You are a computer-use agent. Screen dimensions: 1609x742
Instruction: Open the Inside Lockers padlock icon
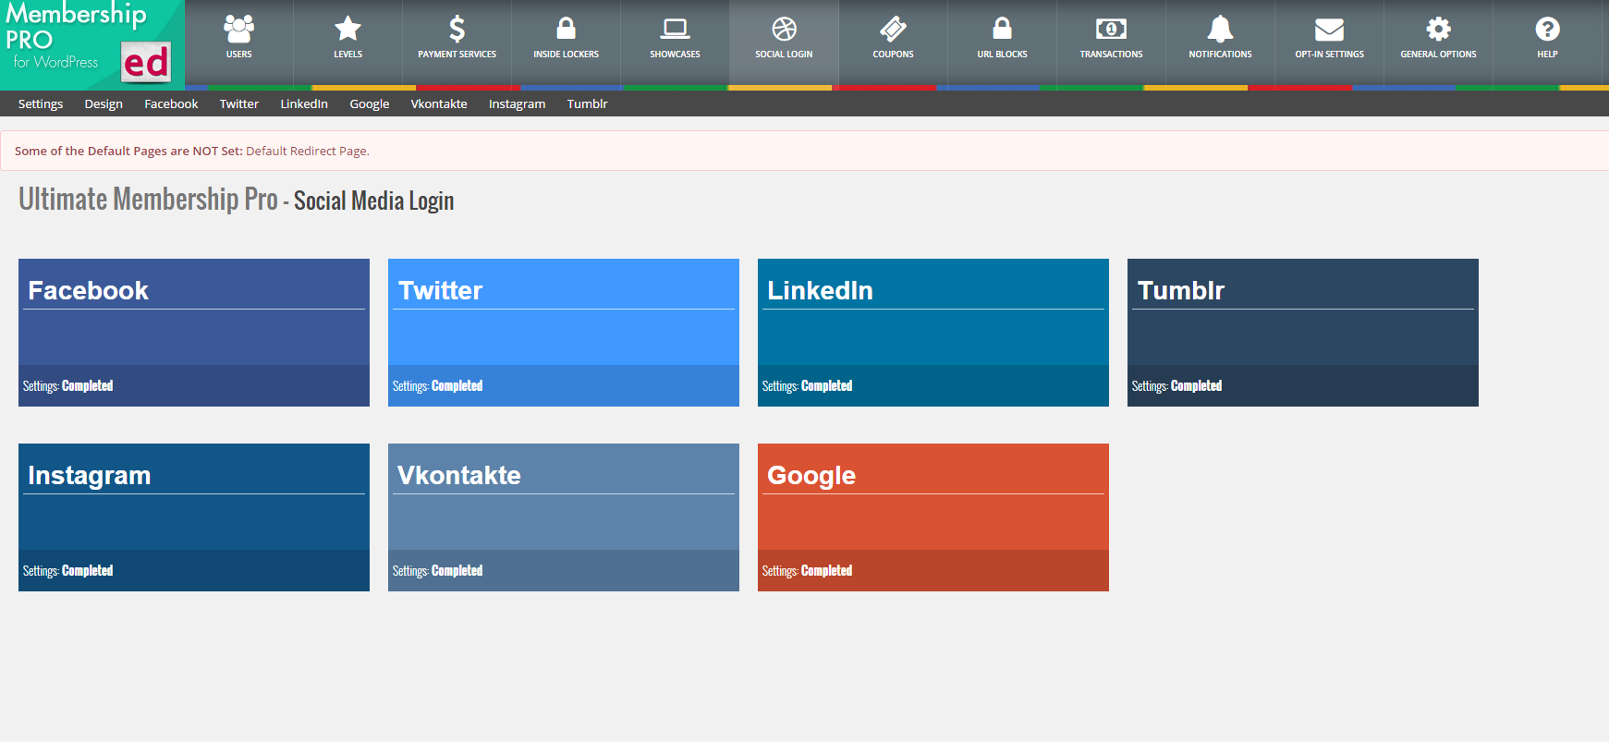click(566, 29)
